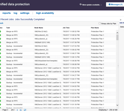124x111 pixels.
Task: Click the success status icon for VM(sysbench_a) merge job
Action: (x=0, y=39)
